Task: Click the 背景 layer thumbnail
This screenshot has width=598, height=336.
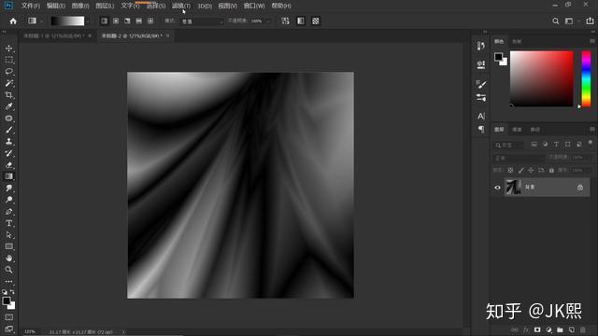Action: 513,187
